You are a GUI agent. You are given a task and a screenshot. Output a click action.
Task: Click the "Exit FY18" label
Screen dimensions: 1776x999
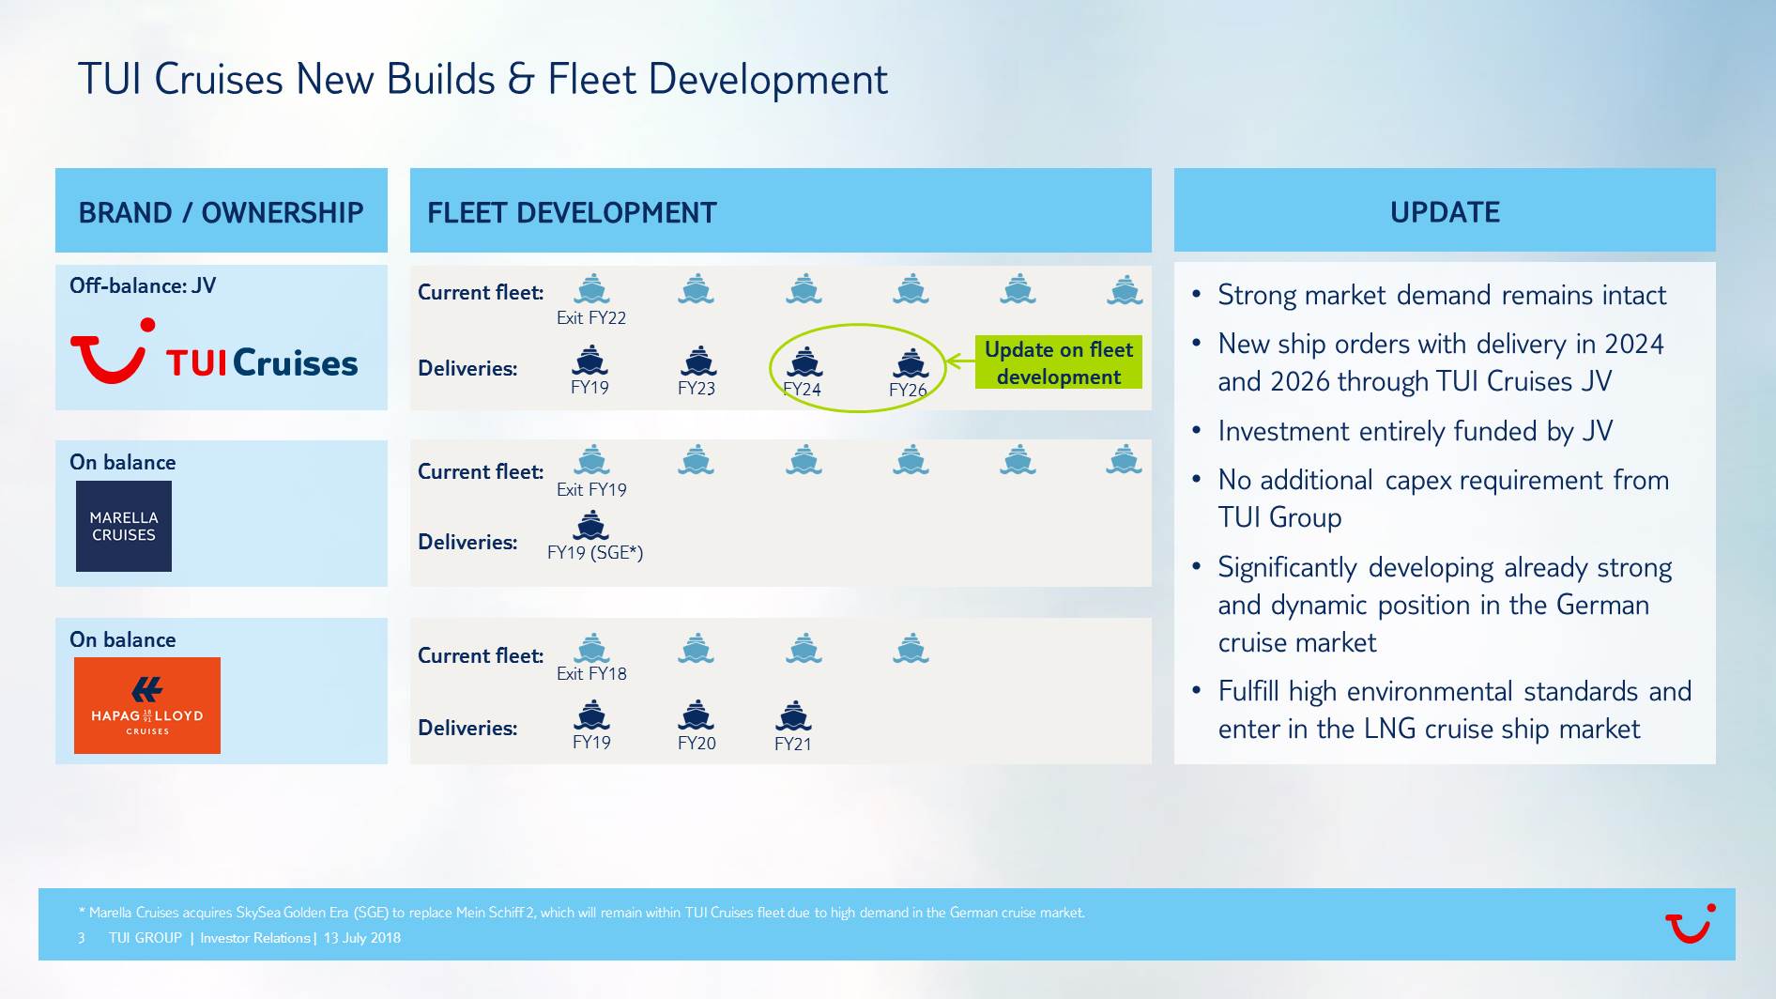pos(591,673)
